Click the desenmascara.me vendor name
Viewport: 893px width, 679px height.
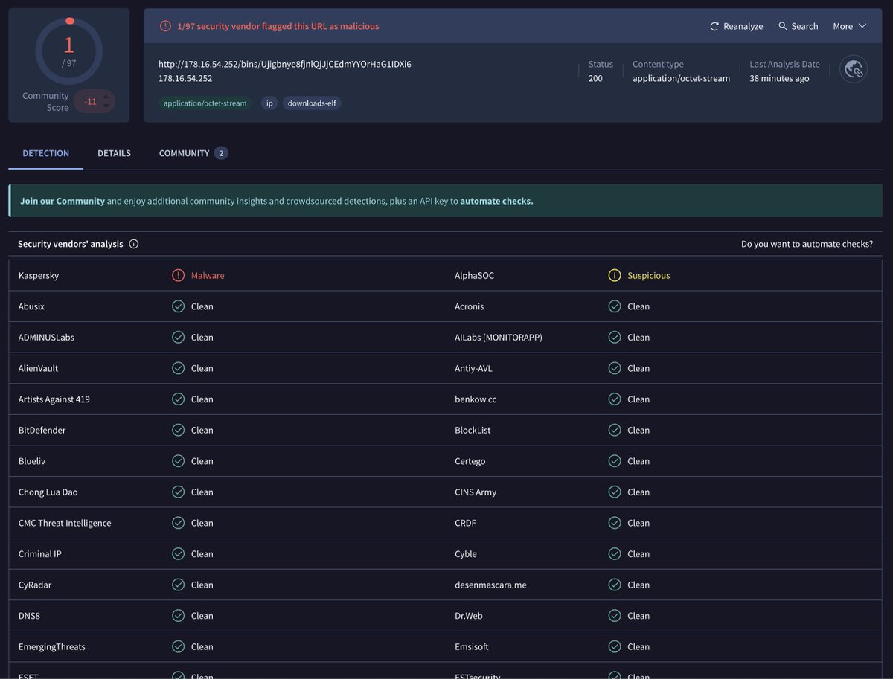coord(490,585)
